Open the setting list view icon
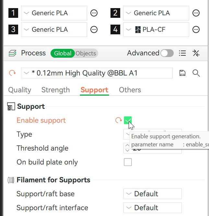Screen dimensions: 209x216 click(x=182, y=53)
